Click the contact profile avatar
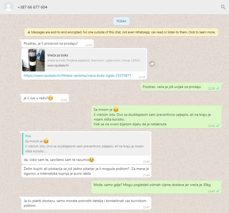229x213 pixels. [x=9, y=7]
